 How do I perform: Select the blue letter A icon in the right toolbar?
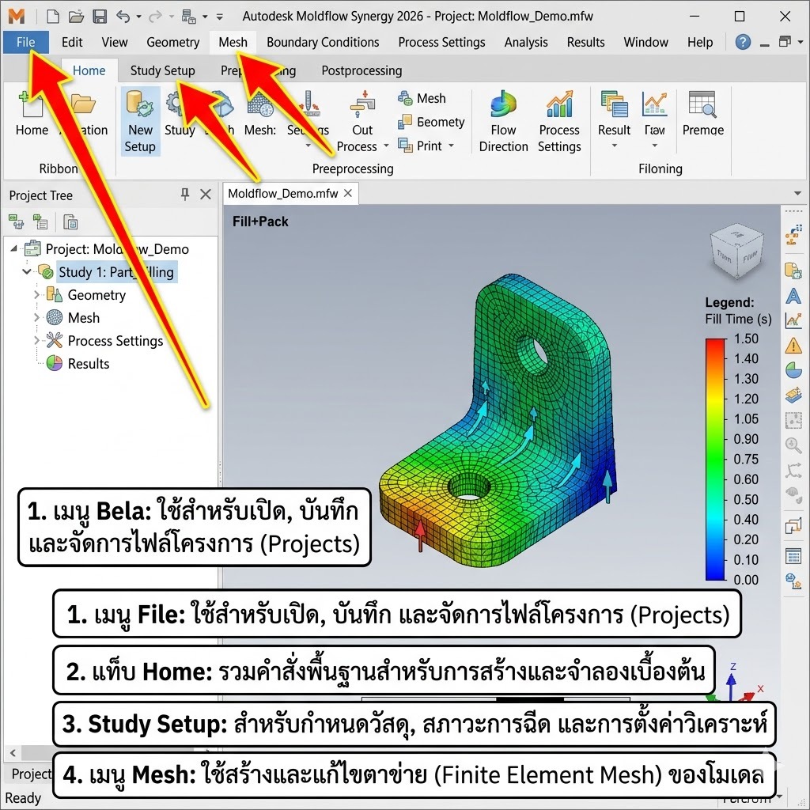pos(793,296)
